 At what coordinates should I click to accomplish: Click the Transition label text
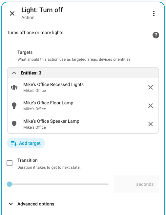[28, 160]
